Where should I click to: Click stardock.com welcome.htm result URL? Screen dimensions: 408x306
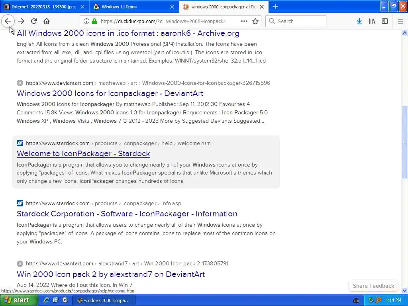pyautogui.click(x=118, y=143)
